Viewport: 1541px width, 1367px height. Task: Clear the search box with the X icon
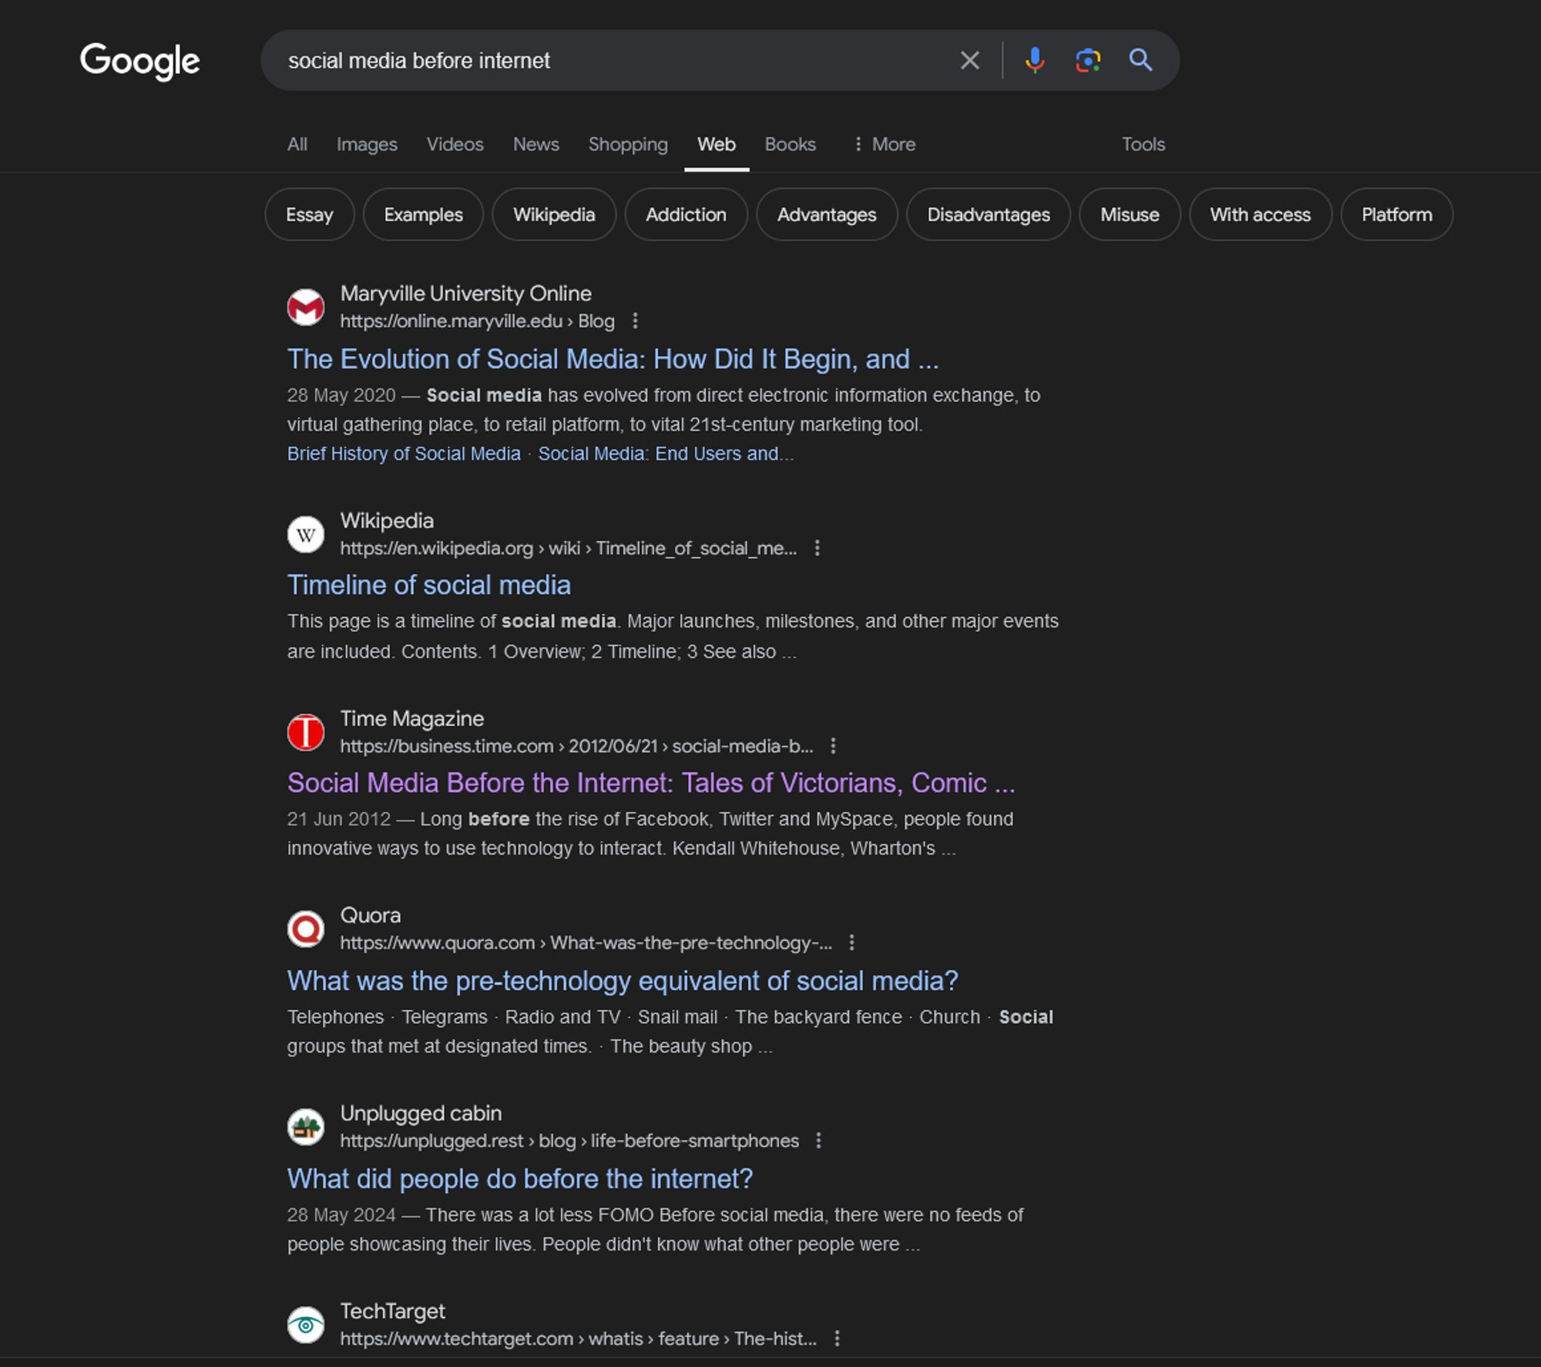970,60
